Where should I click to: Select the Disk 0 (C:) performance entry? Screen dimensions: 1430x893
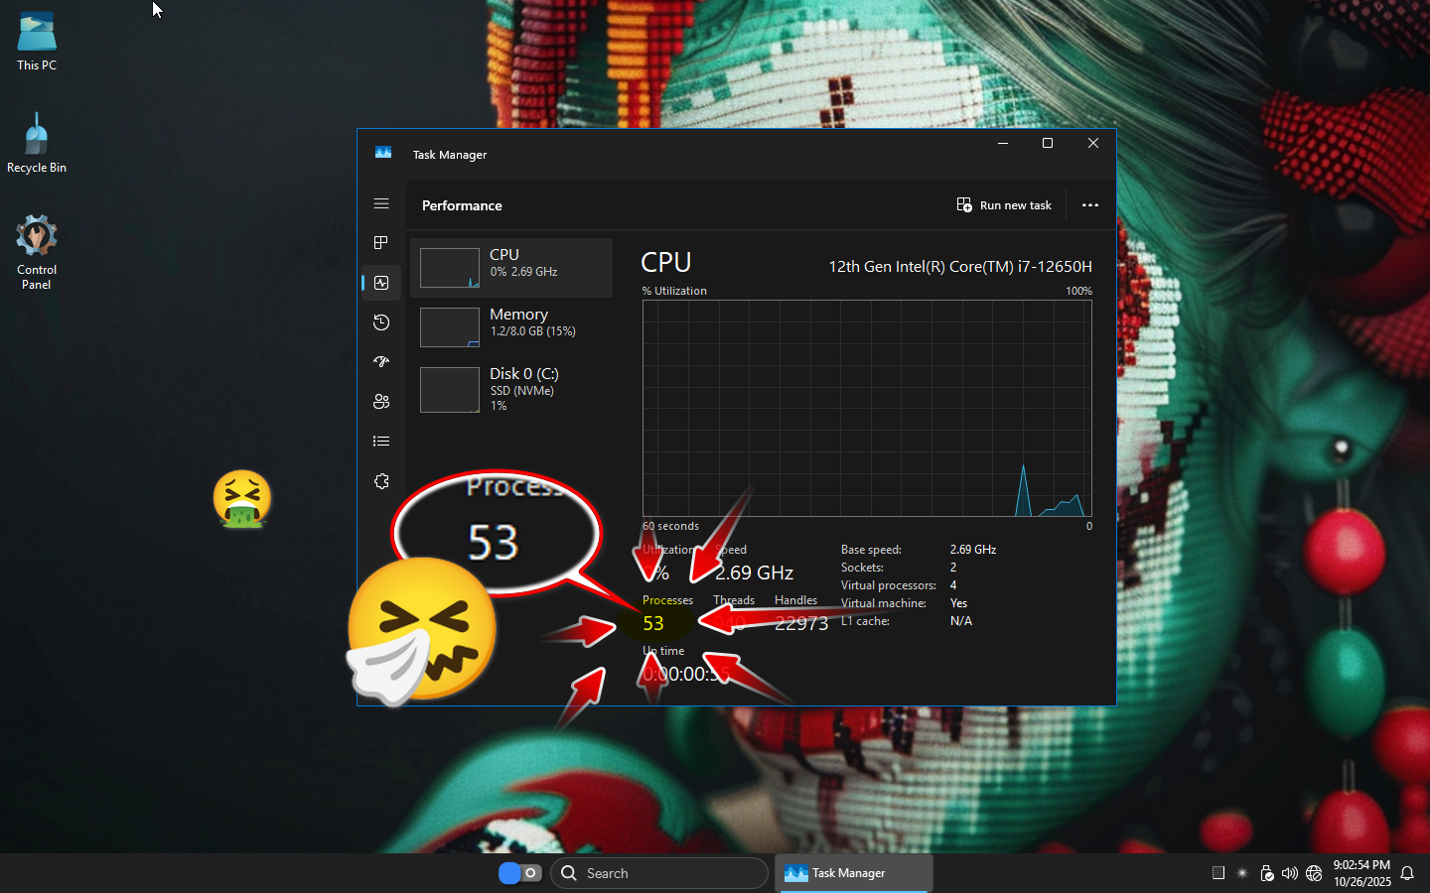(511, 388)
